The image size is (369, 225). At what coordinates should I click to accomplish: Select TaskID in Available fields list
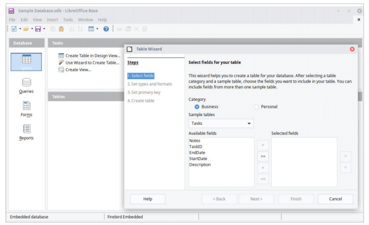pyautogui.click(x=196, y=147)
